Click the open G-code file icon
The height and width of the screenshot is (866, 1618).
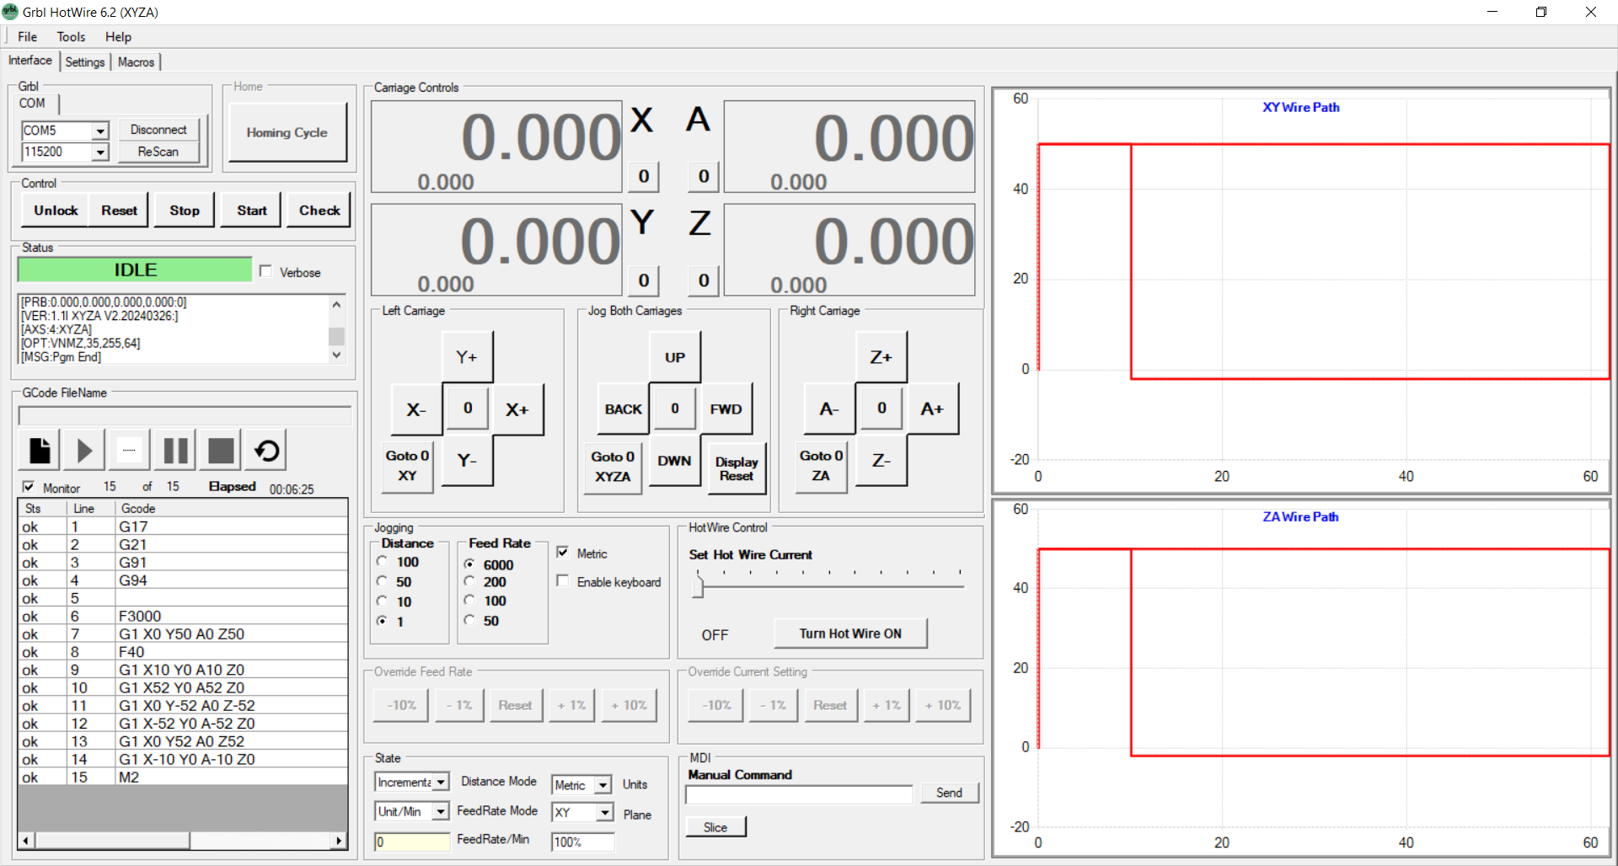(40, 451)
